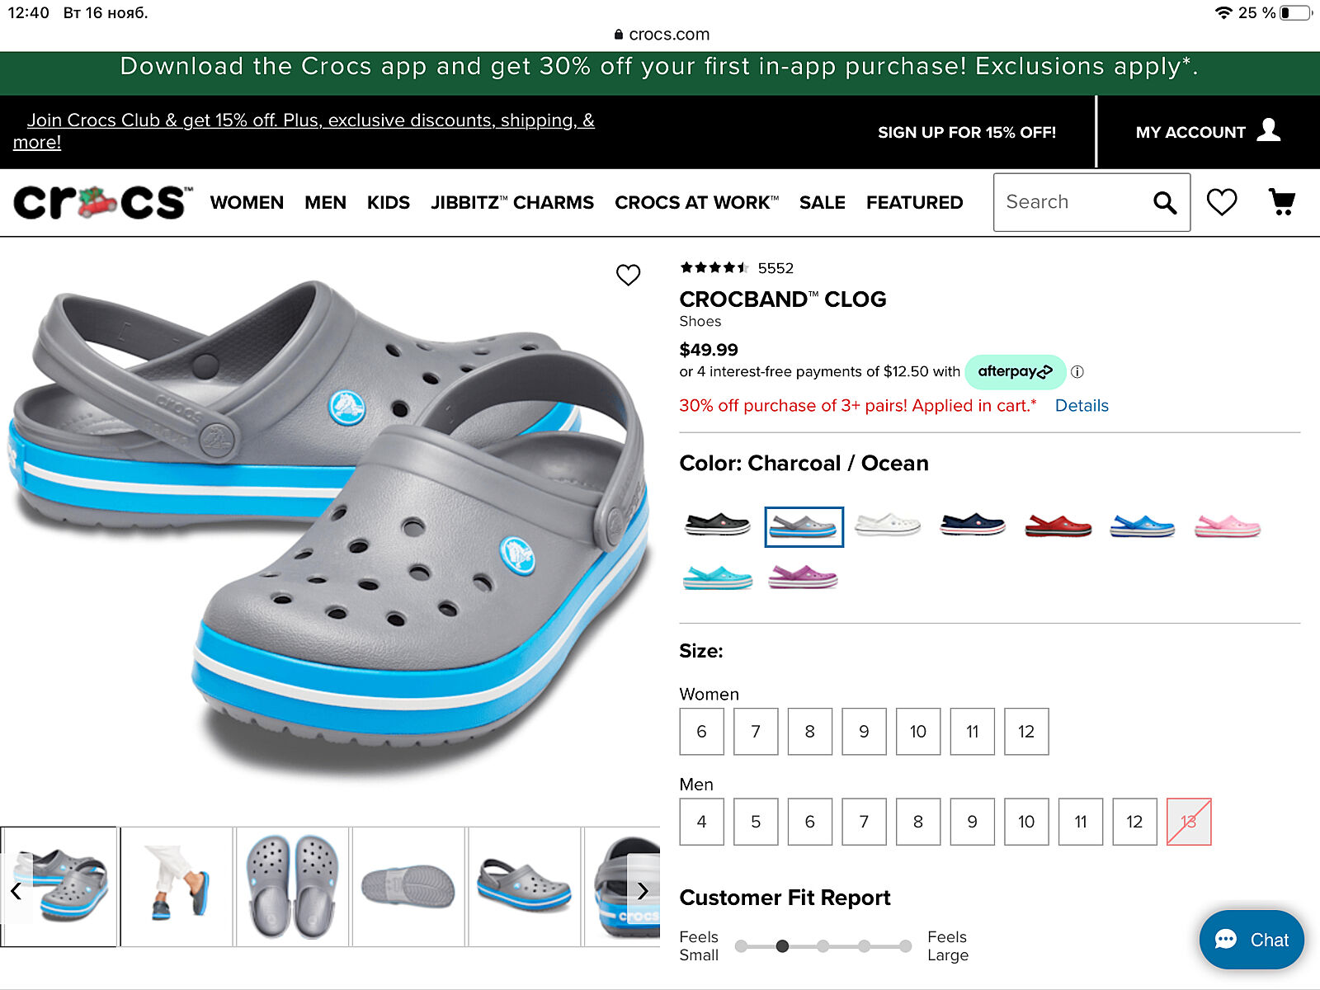Open the shopping cart icon
The width and height of the screenshot is (1320, 990).
point(1282,202)
